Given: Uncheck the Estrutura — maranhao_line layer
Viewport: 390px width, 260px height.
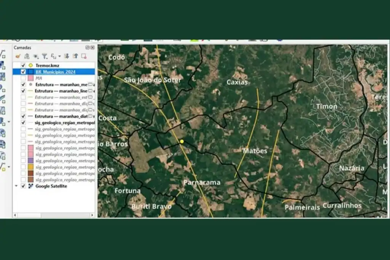Looking at the screenshot, I should coord(23,91).
